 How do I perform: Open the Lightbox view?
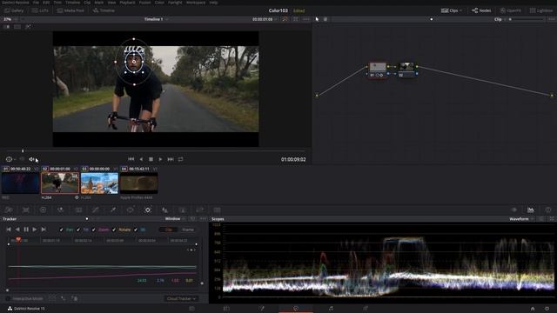(541, 10)
